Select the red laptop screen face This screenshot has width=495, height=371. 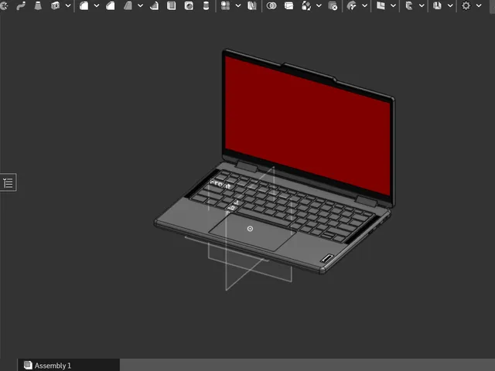(x=308, y=125)
